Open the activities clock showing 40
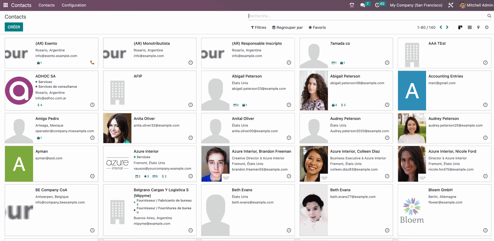 point(377,5)
